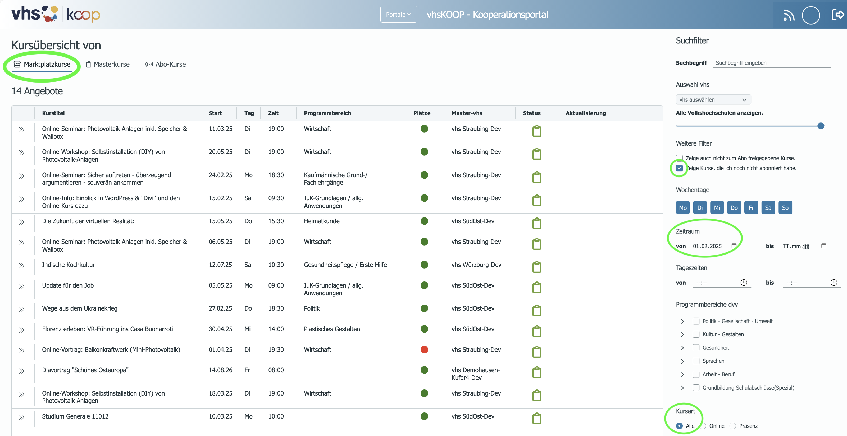Click the Volkshochschulen range slider handle
This screenshot has height=436, width=847.
click(821, 126)
